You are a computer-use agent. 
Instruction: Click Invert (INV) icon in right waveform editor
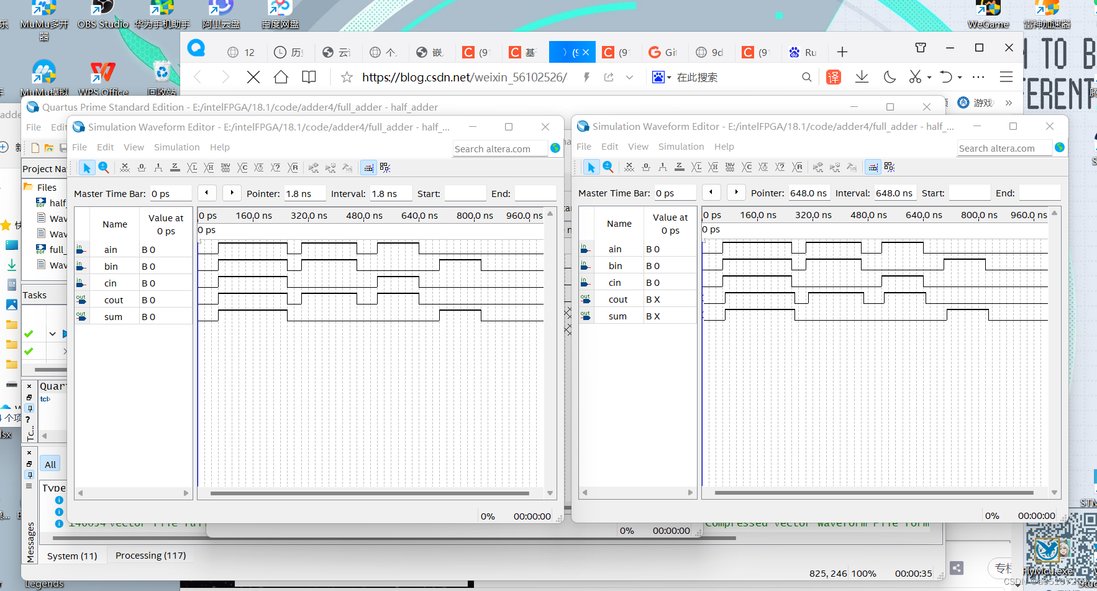(730, 167)
